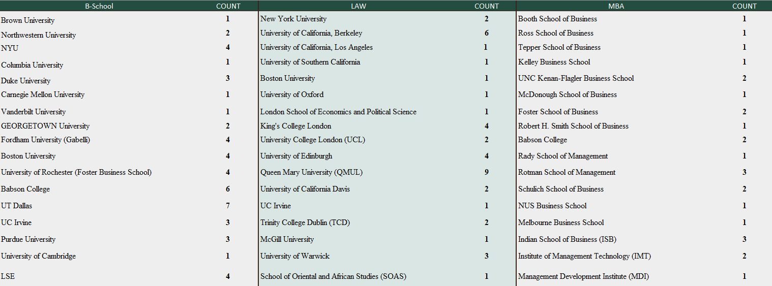
Task: Select Queen Mary University (QMUL) cell
Action: pyautogui.click(x=311, y=172)
